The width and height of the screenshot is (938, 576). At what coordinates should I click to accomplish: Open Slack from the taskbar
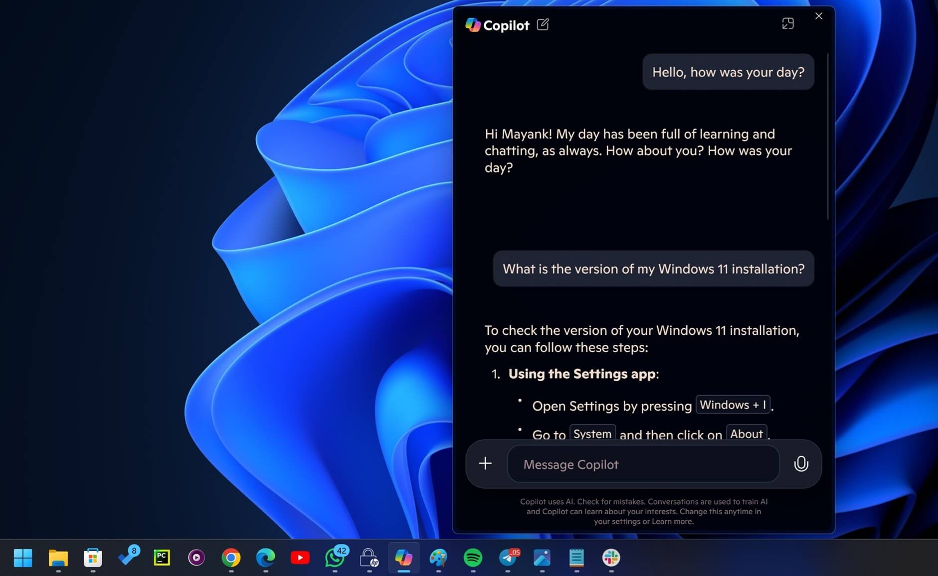[x=610, y=559]
